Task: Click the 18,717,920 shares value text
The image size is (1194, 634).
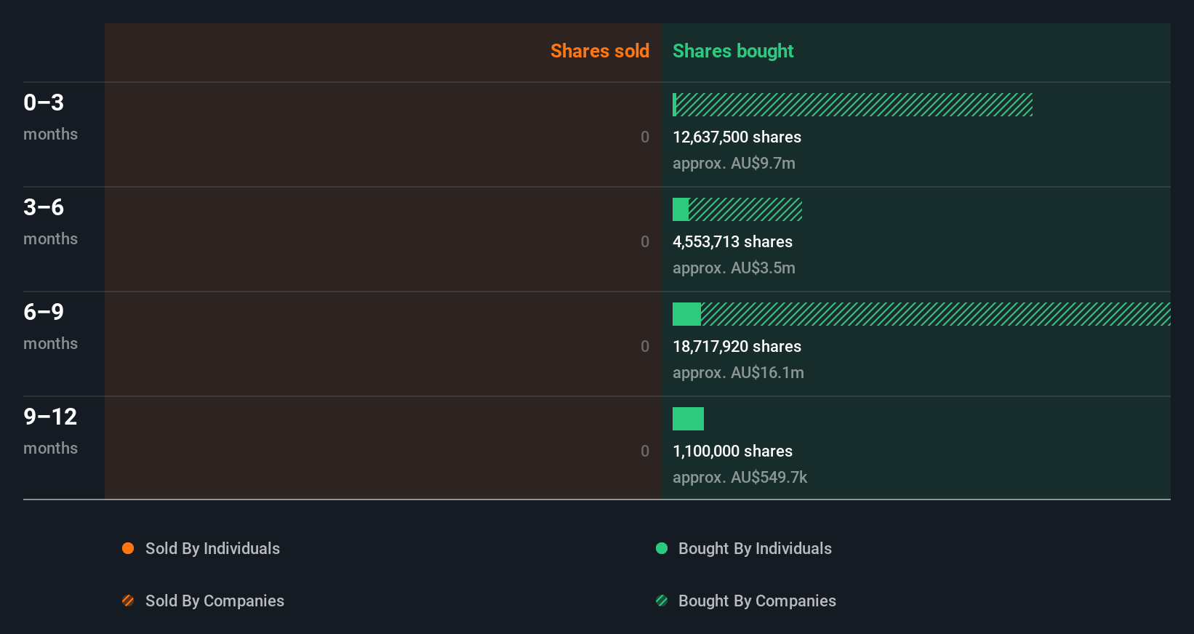Action: [x=737, y=346]
